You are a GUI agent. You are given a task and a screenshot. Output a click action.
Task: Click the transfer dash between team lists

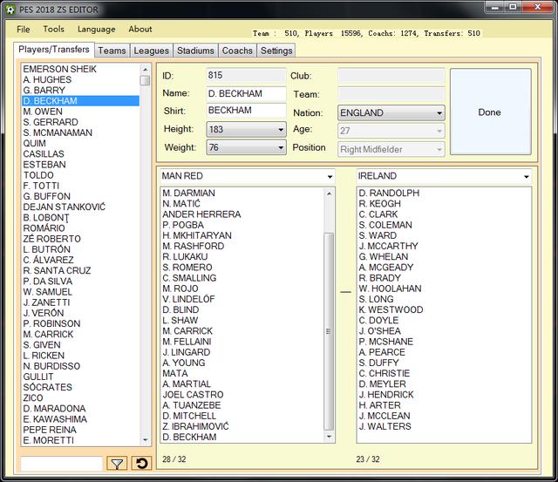(x=345, y=292)
